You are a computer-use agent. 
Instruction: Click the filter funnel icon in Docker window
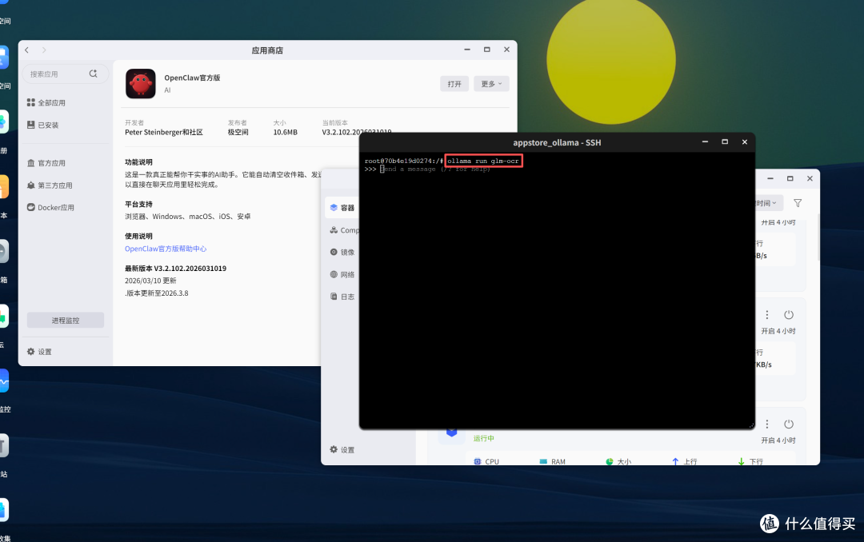[x=798, y=203]
